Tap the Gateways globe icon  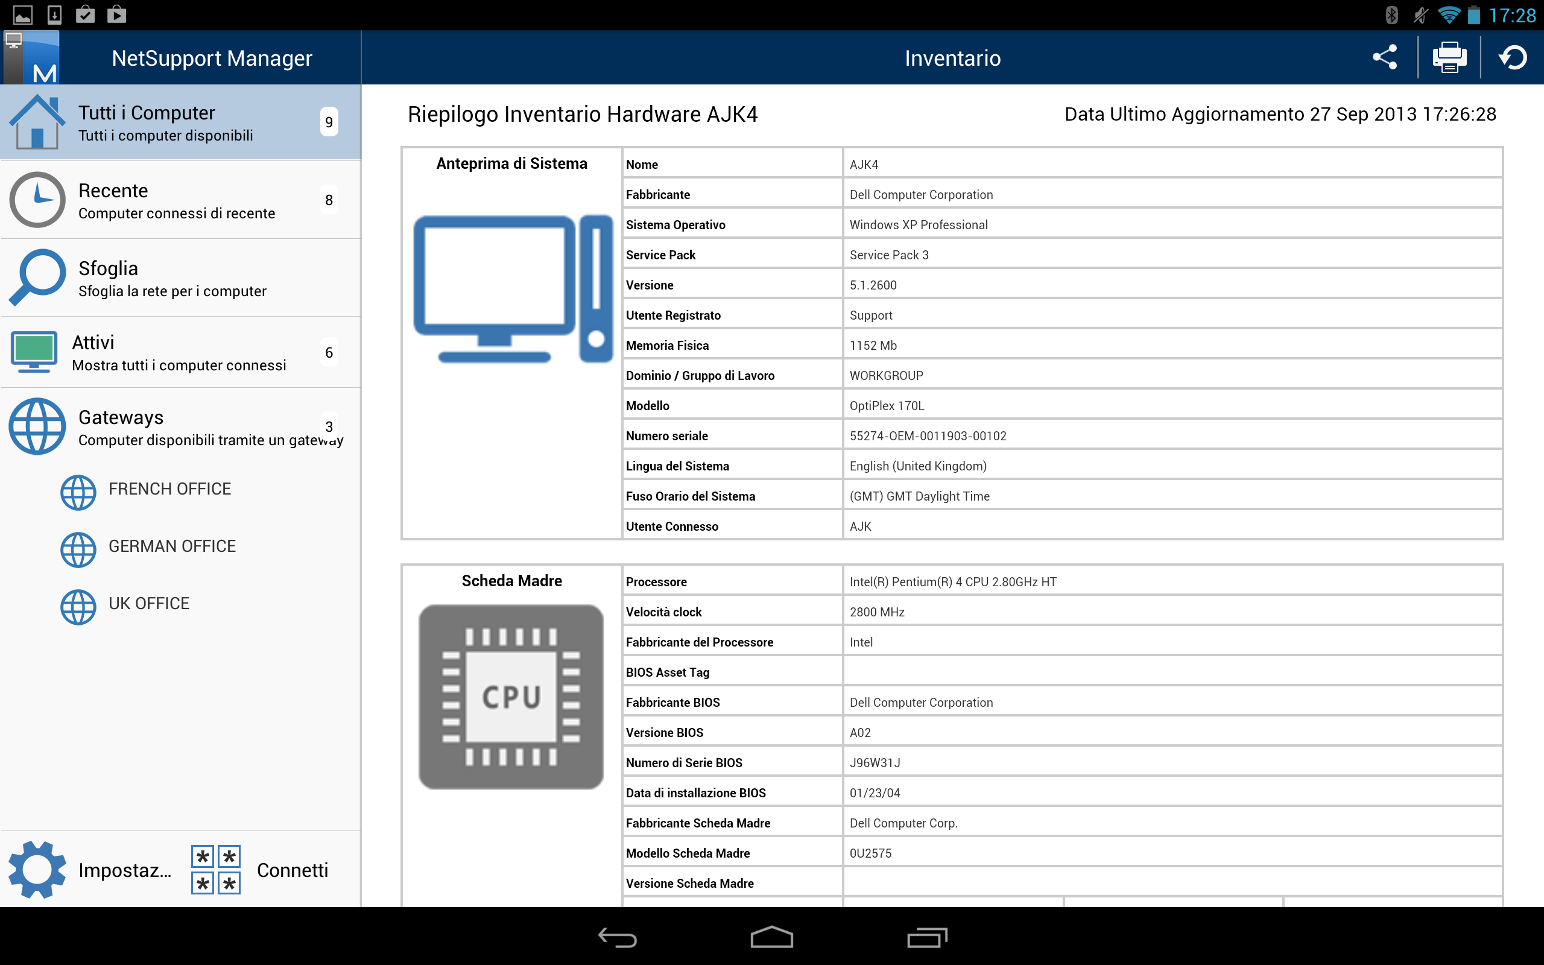[x=37, y=426]
